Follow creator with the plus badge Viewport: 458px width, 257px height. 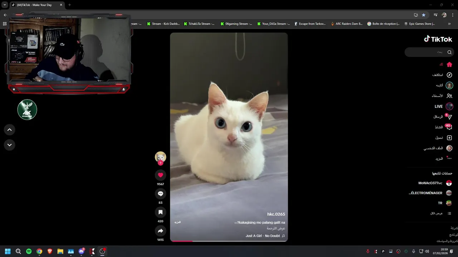(x=160, y=163)
